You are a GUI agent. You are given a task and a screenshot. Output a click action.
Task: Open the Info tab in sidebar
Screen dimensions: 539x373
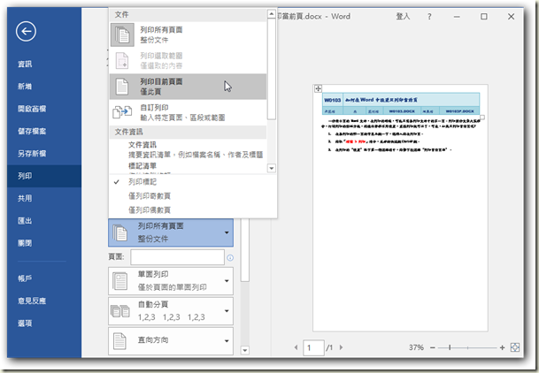[x=44, y=64]
